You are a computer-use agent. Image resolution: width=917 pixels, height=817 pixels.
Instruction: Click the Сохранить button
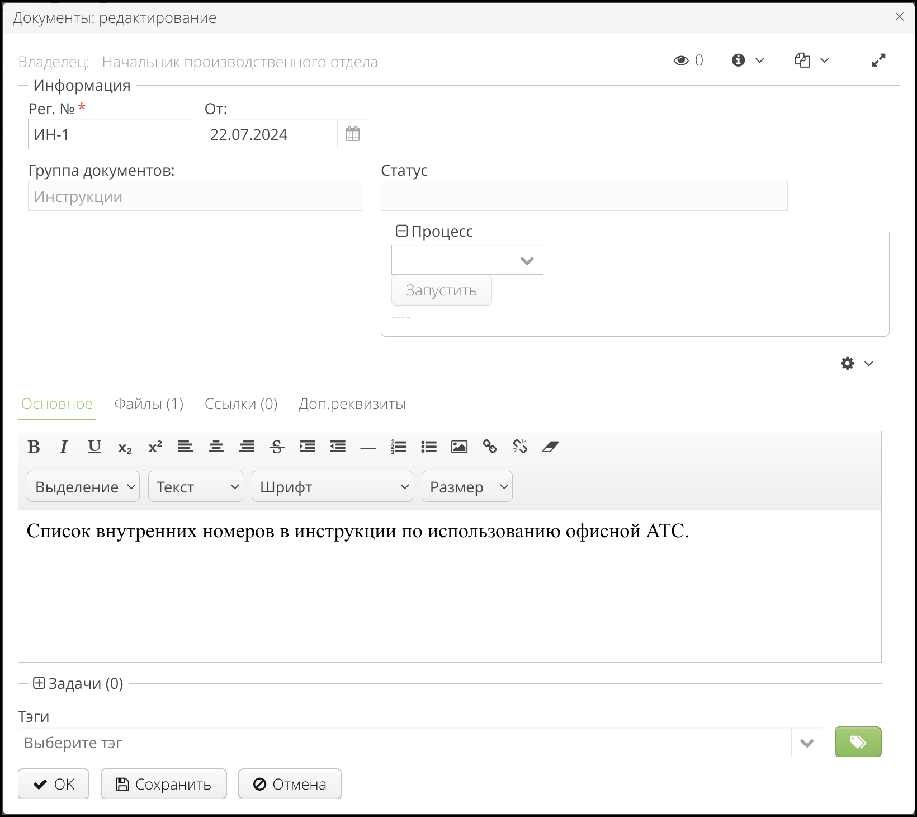163,784
